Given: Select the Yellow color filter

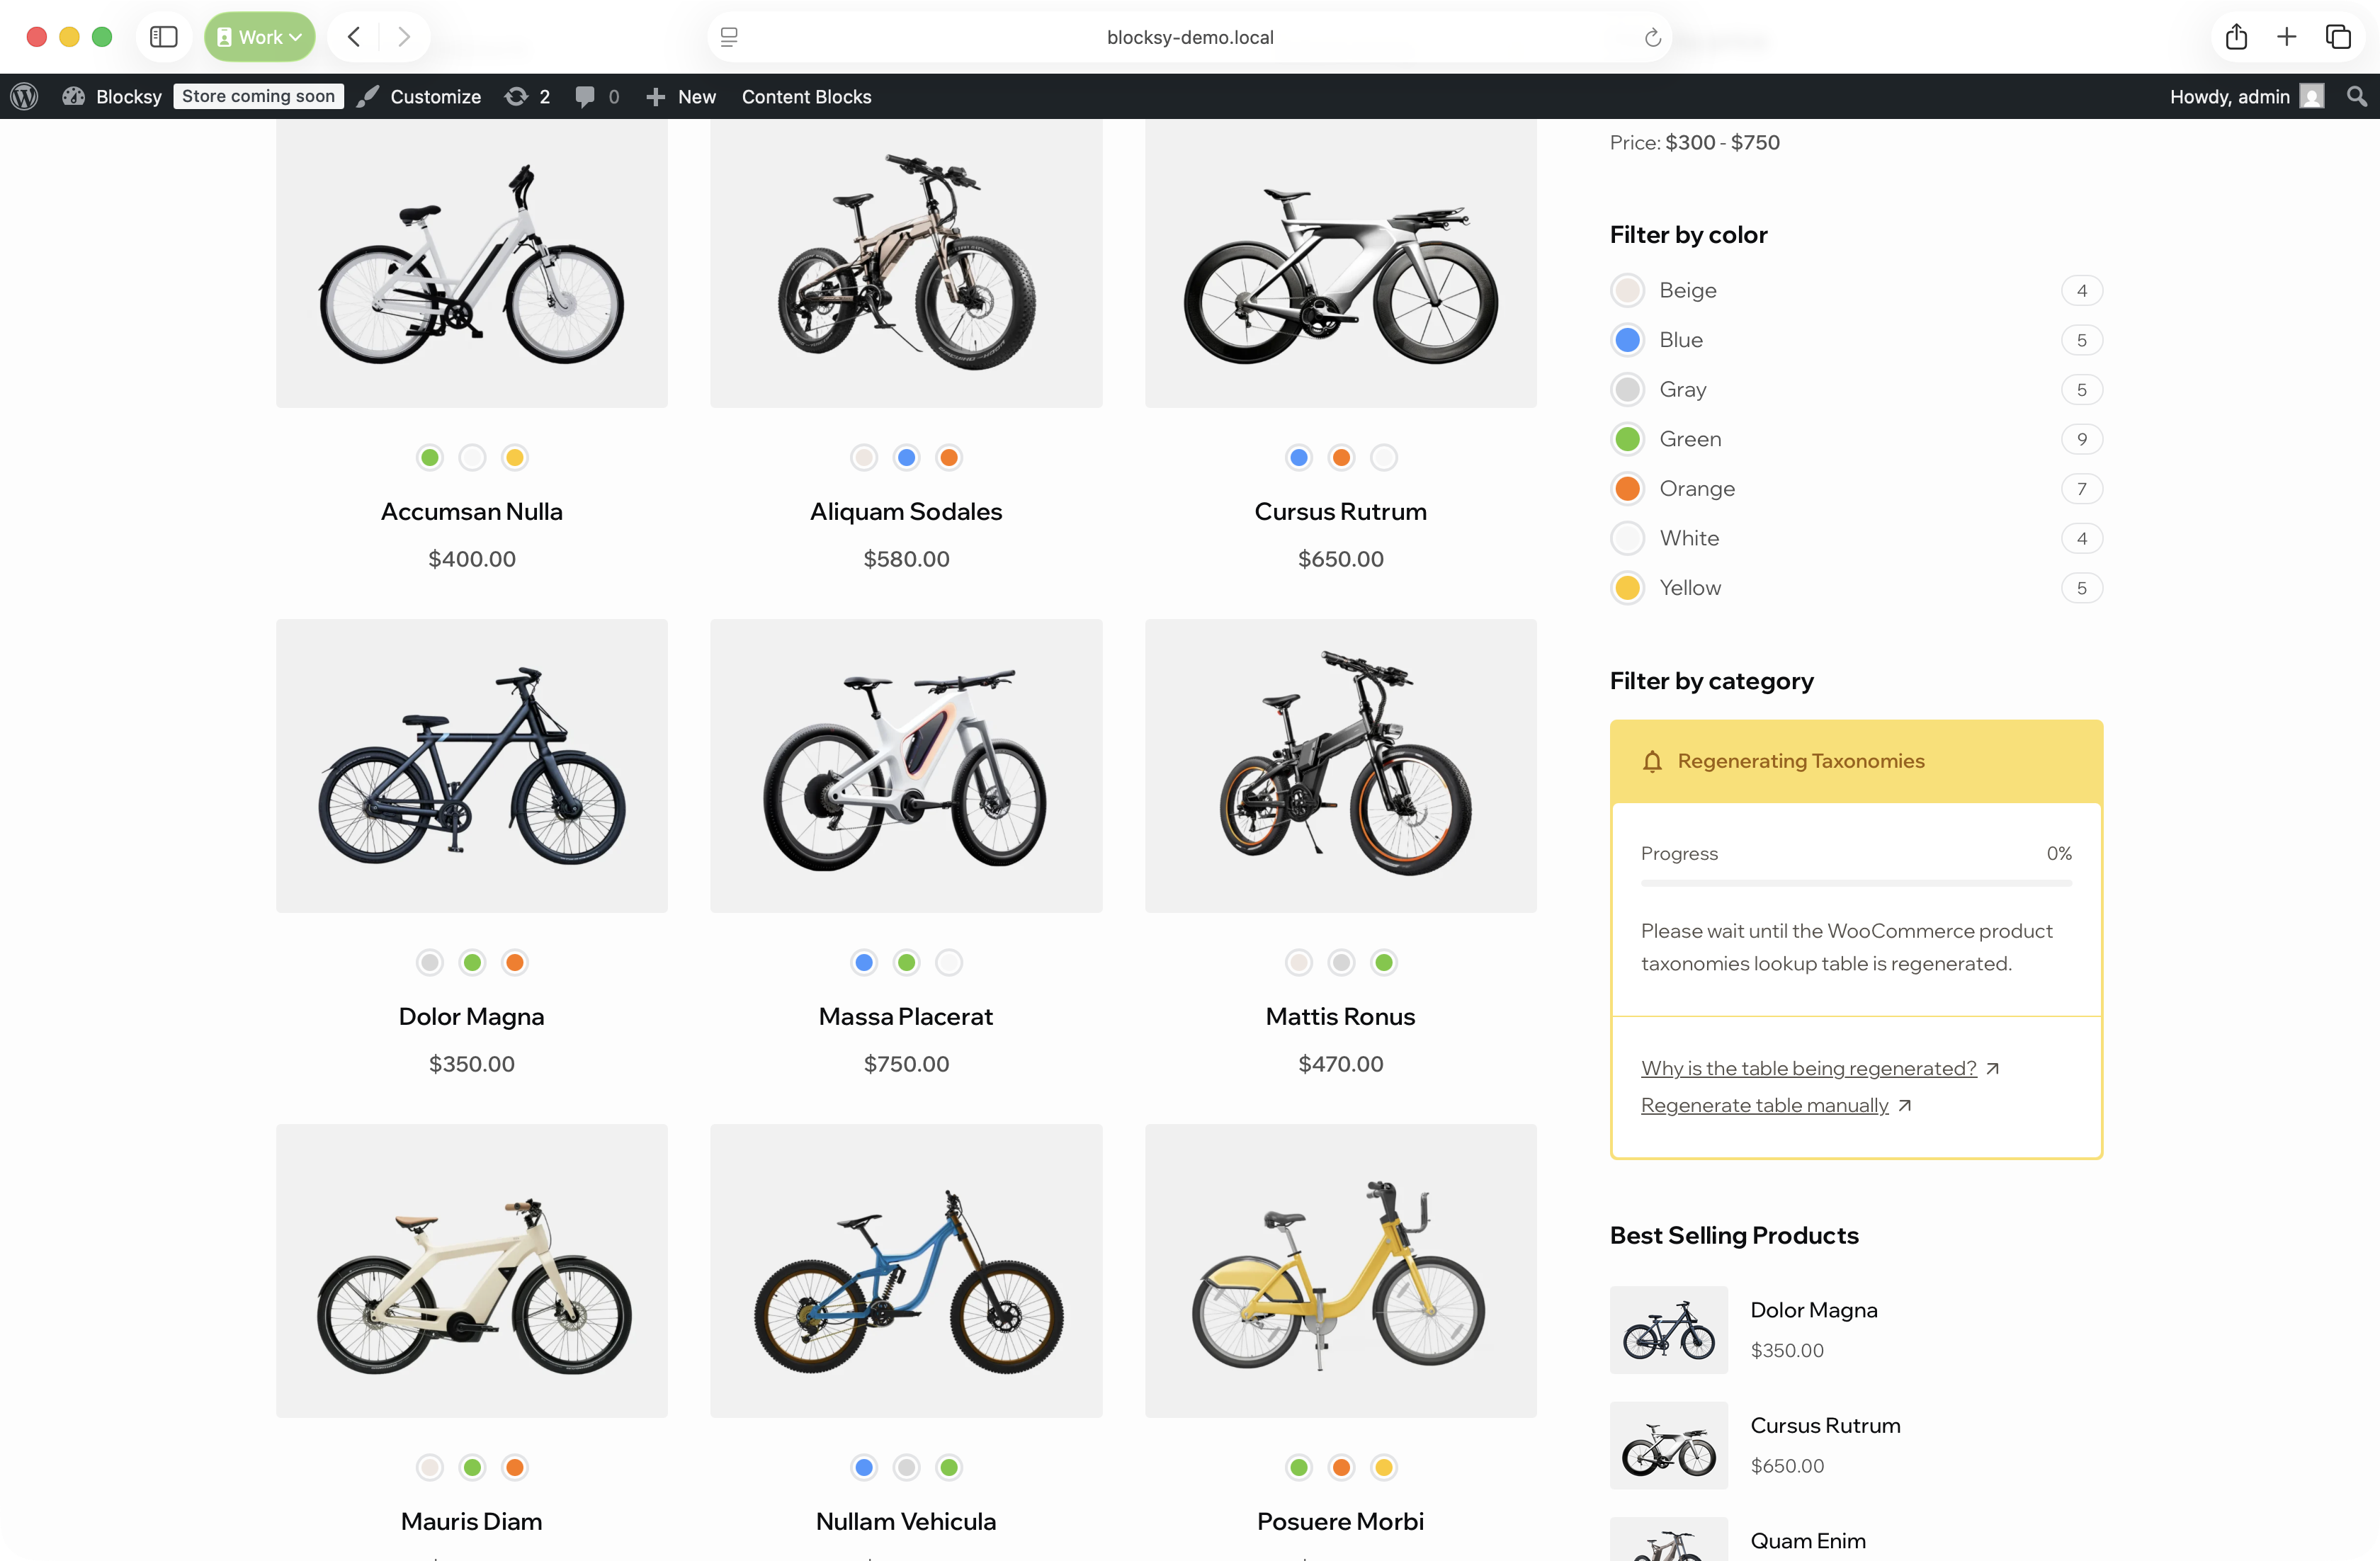Looking at the screenshot, I should (x=1627, y=588).
